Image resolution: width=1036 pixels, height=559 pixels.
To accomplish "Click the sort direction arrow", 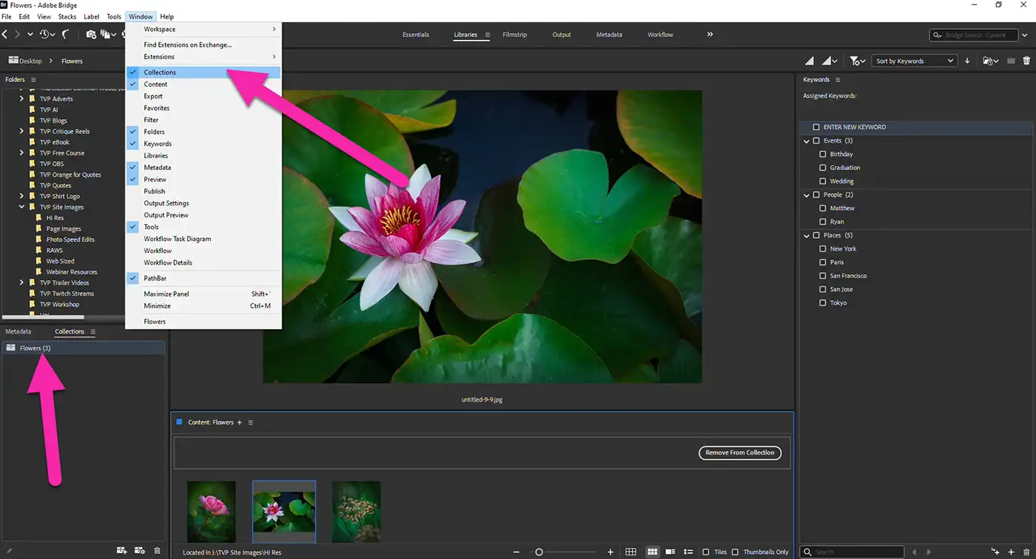I will (x=966, y=61).
